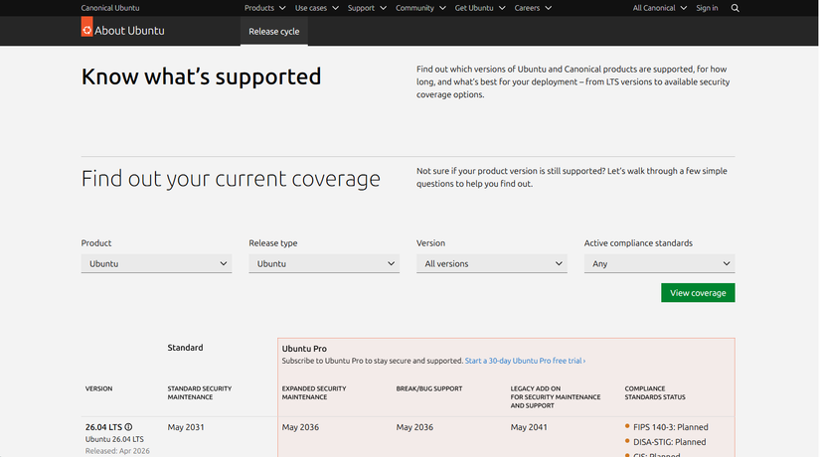This screenshot has width=820, height=457.
Task: Click the Expanded Security Maintenance column header
Action: (x=314, y=392)
